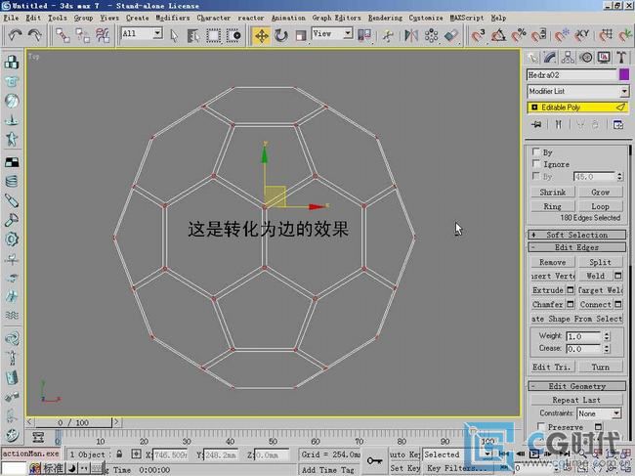635x476 pixels.
Task: Enable the Preserve UVs checkbox
Action: (x=540, y=426)
